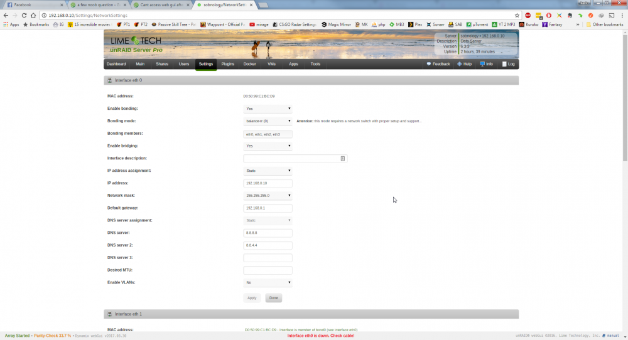Click Interface description text field
This screenshot has height=340, width=628.
295,159
